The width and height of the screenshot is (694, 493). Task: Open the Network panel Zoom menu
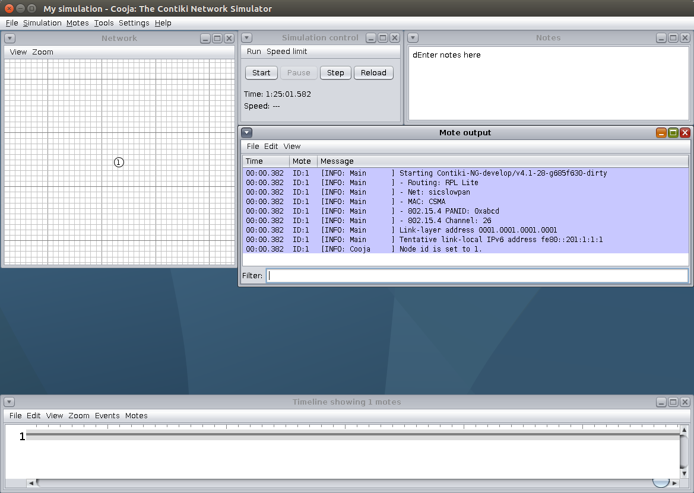pos(43,52)
